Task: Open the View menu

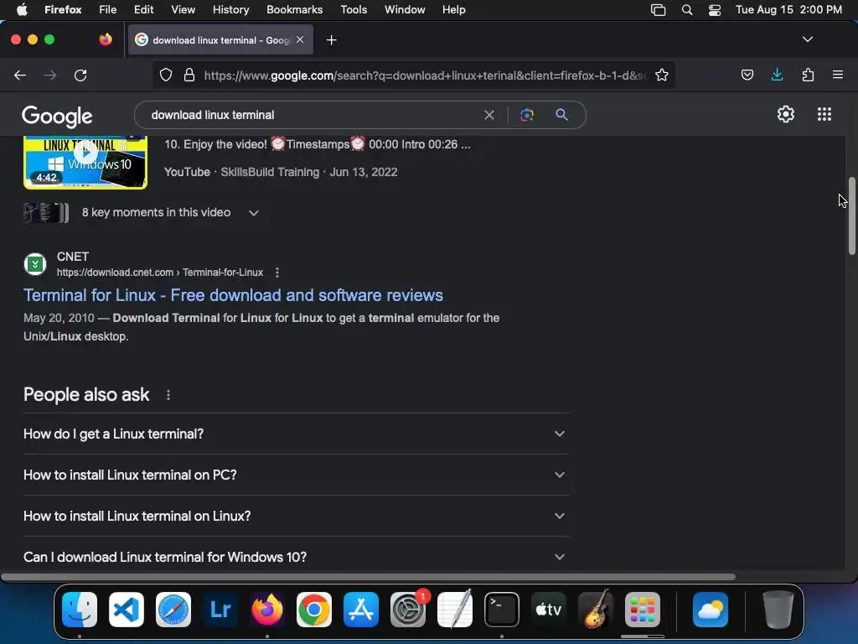Action: 183,10
